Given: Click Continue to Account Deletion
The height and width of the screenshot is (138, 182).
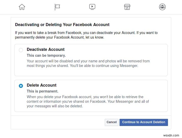Looking at the screenshot, I should click(x=144, y=122).
